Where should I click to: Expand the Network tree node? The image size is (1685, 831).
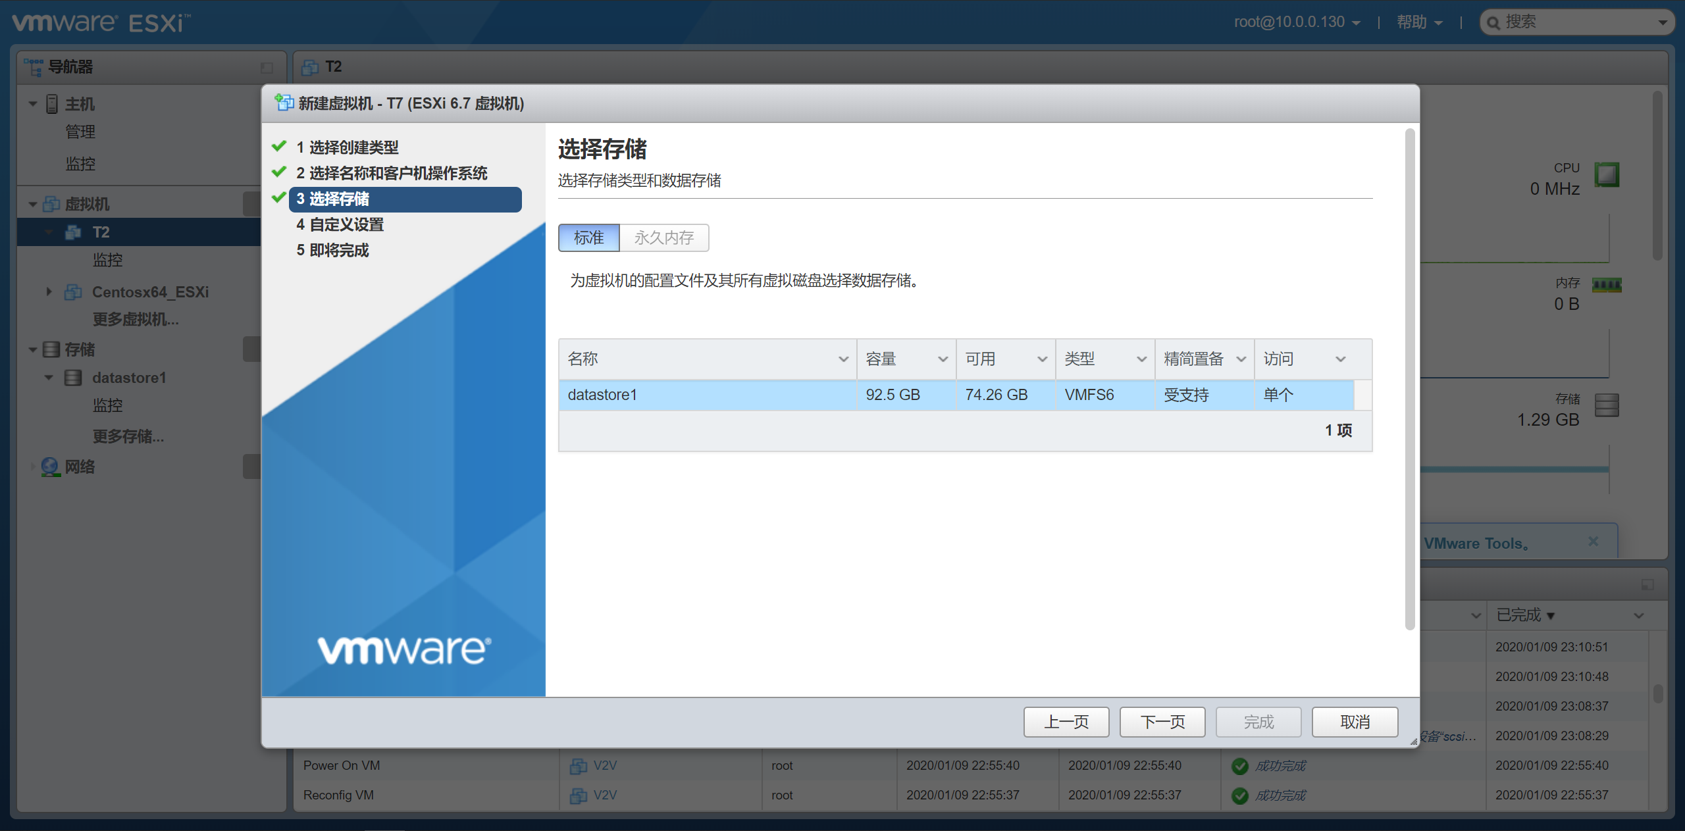[x=33, y=466]
